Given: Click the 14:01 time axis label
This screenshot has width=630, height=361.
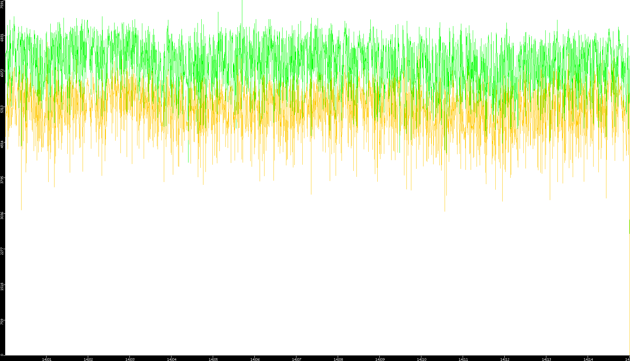Looking at the screenshot, I should point(47,359).
